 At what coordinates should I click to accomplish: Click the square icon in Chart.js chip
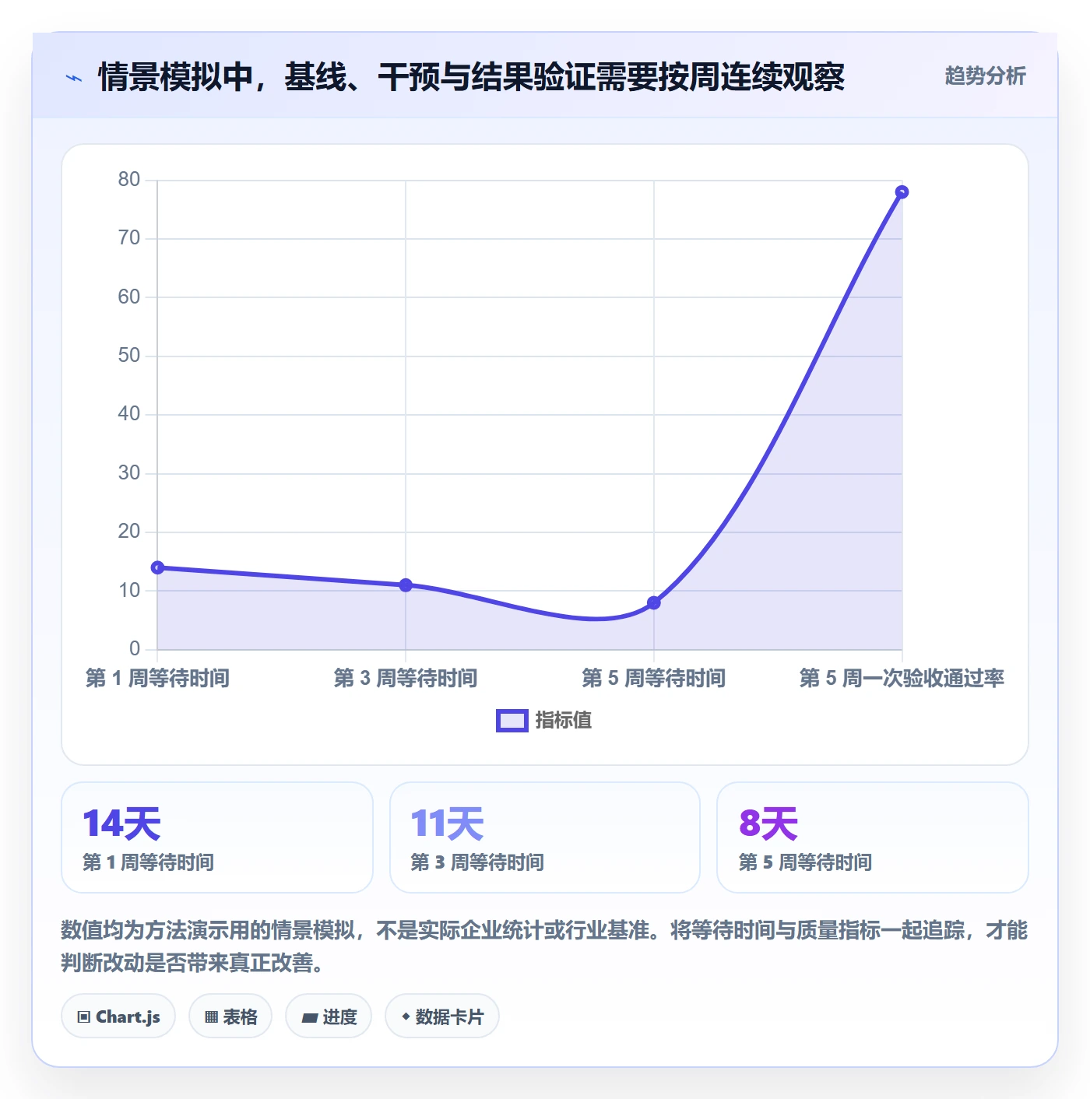tap(84, 1017)
